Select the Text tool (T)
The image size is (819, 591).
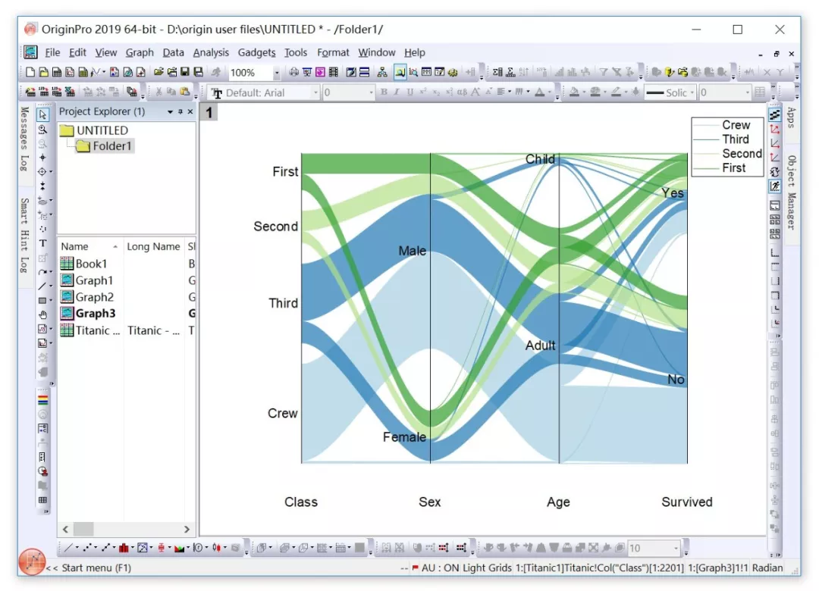[x=42, y=243]
